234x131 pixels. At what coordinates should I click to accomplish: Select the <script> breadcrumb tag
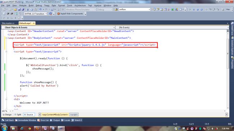point(74,114)
